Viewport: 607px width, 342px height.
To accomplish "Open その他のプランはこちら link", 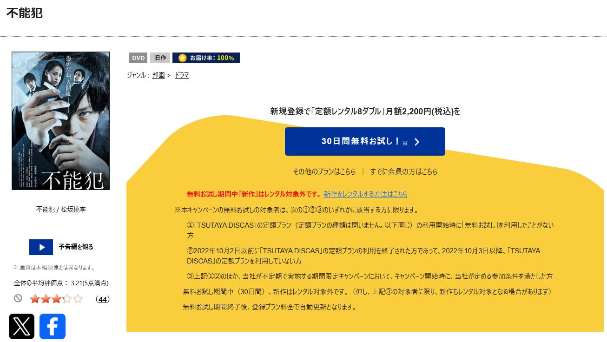I will 324,171.
